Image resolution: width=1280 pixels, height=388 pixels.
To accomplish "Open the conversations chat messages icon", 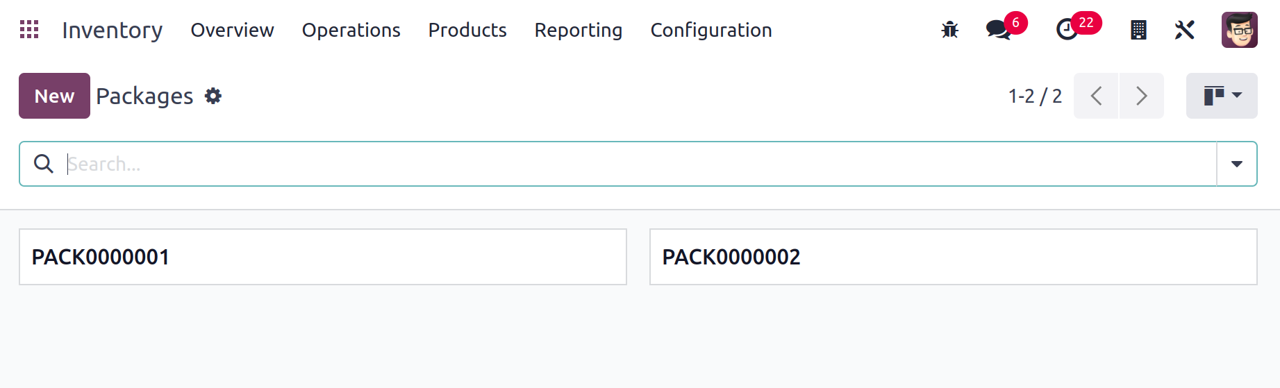I will [x=999, y=30].
